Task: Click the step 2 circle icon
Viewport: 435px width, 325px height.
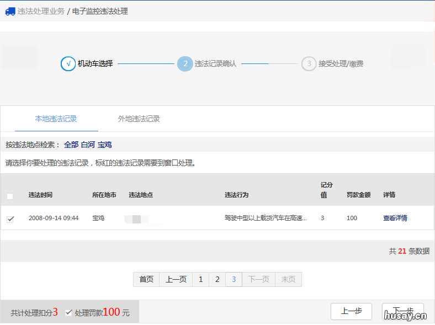Action: point(185,64)
